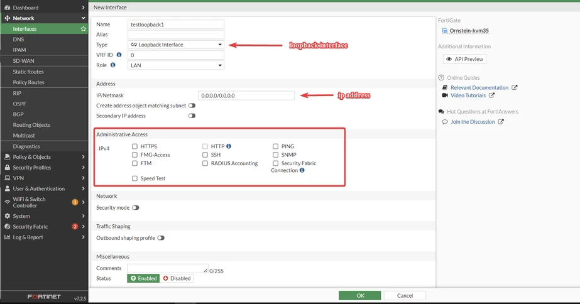The height and width of the screenshot is (304, 580).
Task: Click the Dashboard gauge icon in sidebar
Action: click(7, 8)
